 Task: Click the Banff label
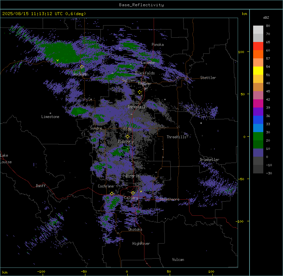click(x=41, y=186)
